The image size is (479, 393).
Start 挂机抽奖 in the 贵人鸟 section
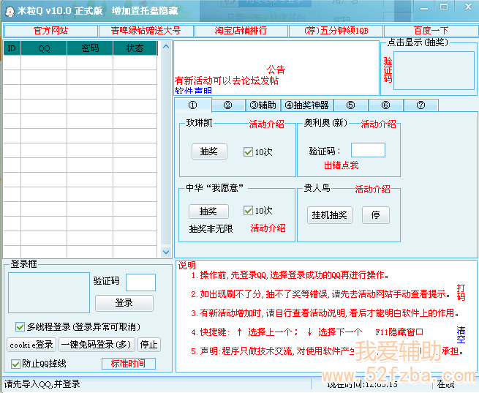tap(329, 215)
